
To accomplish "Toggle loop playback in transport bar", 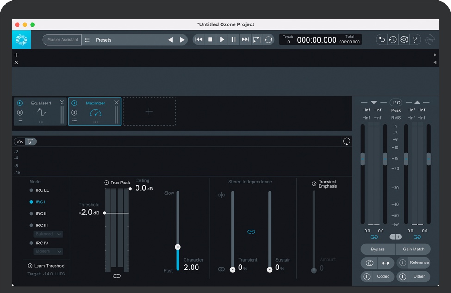I will pyautogui.click(x=269, y=40).
